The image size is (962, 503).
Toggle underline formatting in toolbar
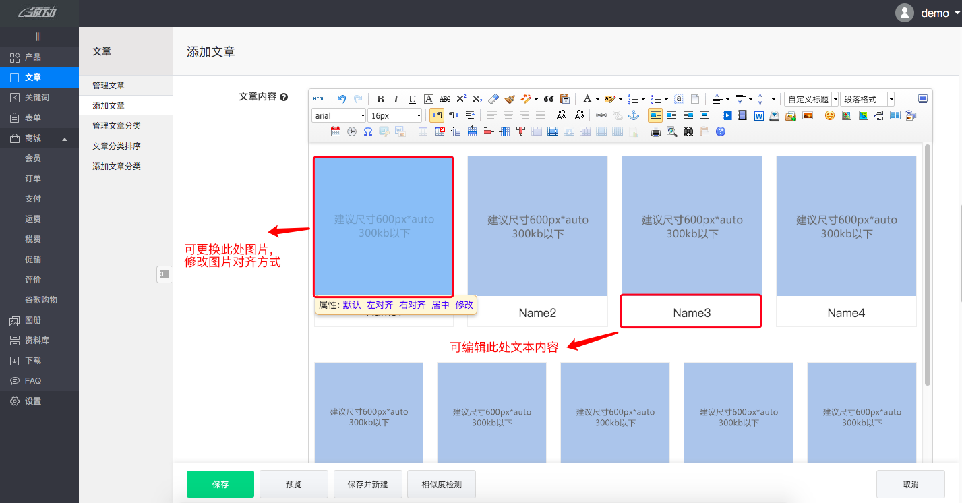(413, 99)
